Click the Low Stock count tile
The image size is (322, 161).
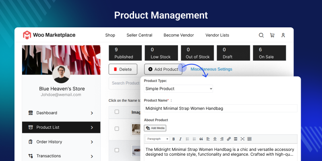point(161,53)
